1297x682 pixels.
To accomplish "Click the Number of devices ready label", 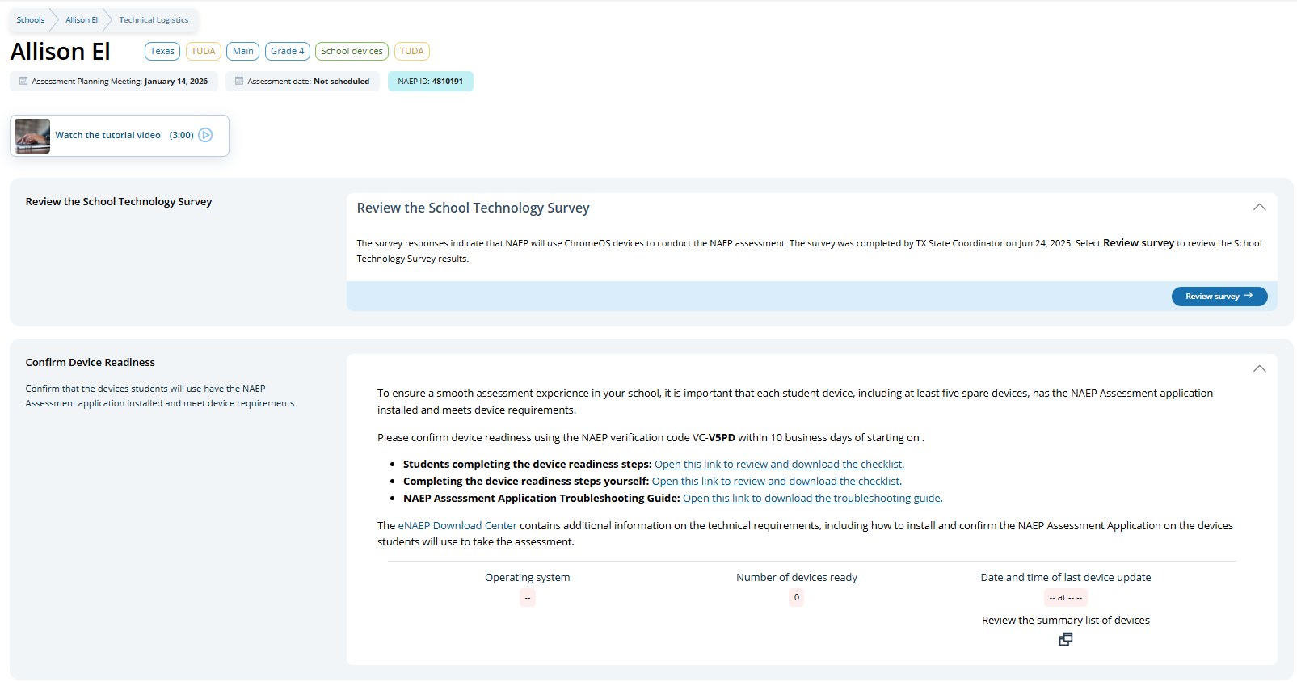I will (797, 578).
